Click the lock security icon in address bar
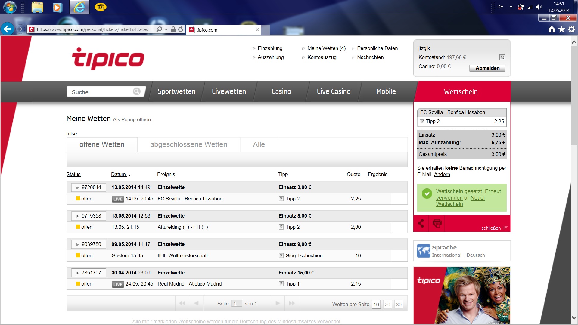Image resolution: width=578 pixels, height=325 pixels. pyautogui.click(x=173, y=29)
